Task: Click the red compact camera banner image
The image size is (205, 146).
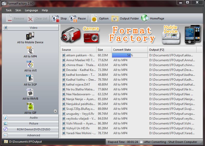Action: pyautogui.click(x=91, y=38)
